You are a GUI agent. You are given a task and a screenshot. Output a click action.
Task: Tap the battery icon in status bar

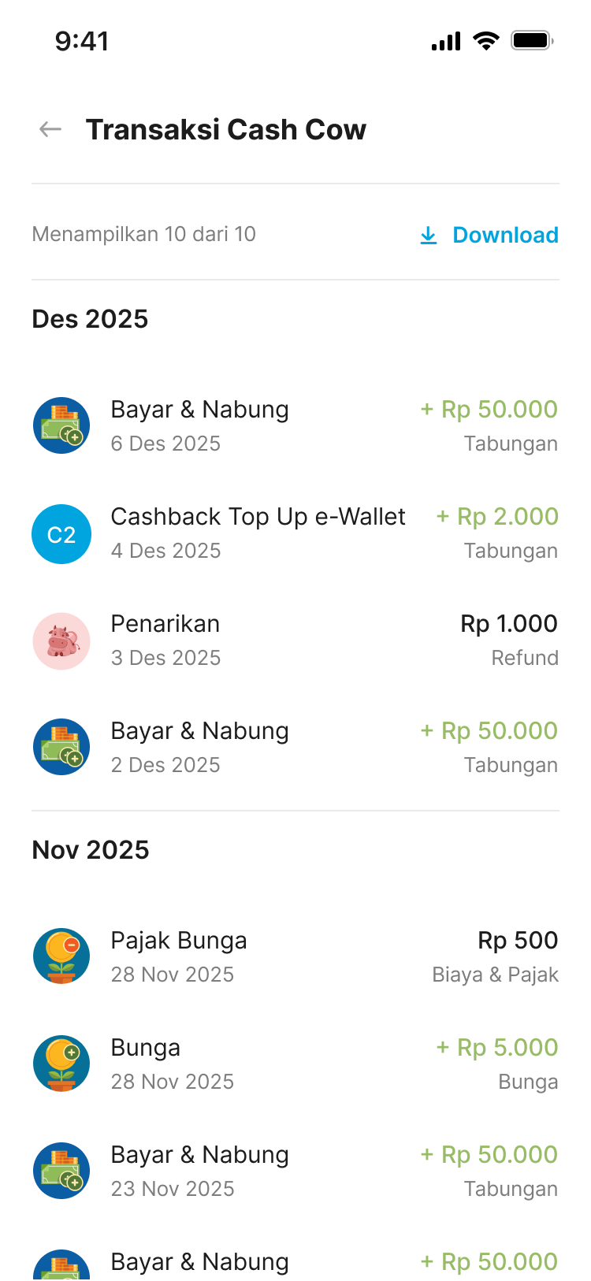pos(532,40)
